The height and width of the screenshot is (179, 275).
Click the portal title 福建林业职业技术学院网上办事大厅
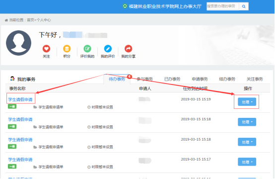[165, 6]
